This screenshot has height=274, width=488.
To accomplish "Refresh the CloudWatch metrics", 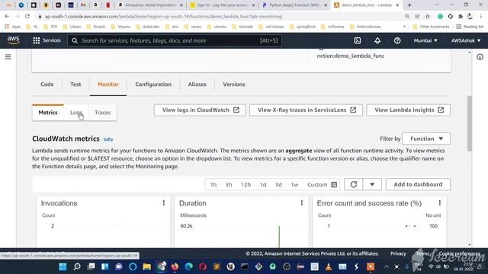I will (x=353, y=184).
